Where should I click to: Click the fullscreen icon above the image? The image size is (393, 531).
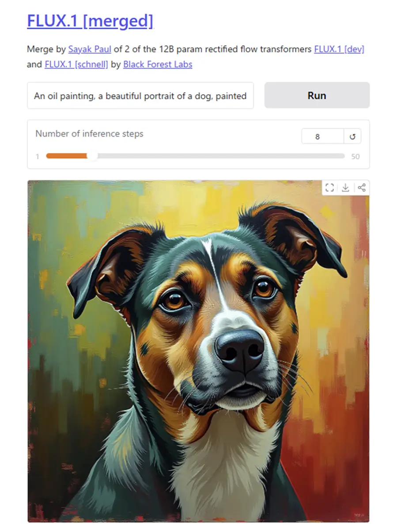pos(329,188)
